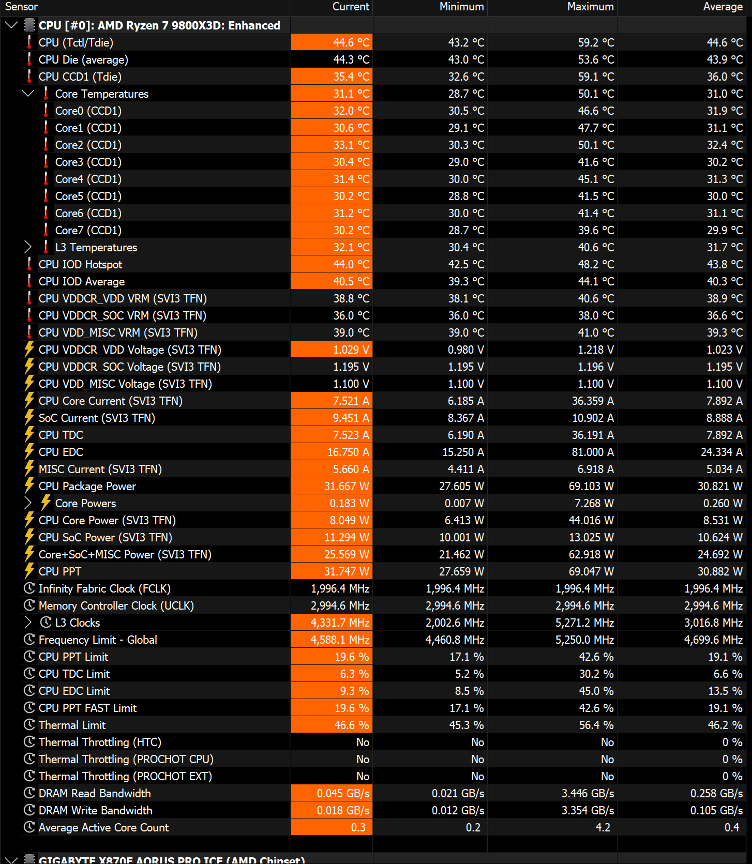The image size is (752, 864).
Task: Click thermometer icon for CPU VDDCR_VDD VRM
Action: pos(29,298)
